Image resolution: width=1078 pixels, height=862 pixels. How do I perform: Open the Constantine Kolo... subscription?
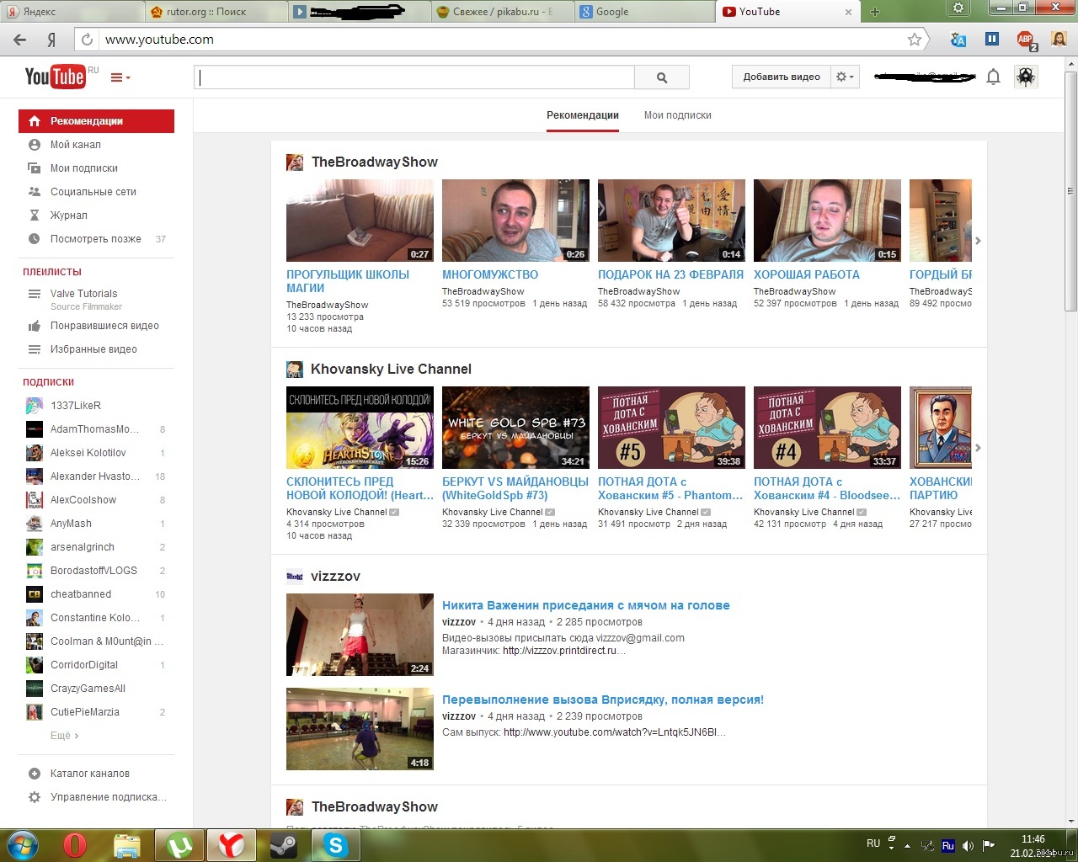point(94,618)
